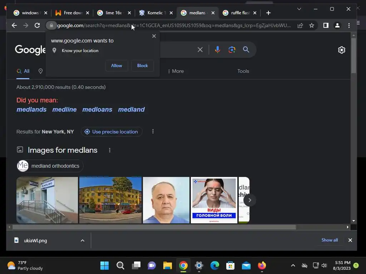Launch Microsoft Edge from taskbar

point(214,265)
